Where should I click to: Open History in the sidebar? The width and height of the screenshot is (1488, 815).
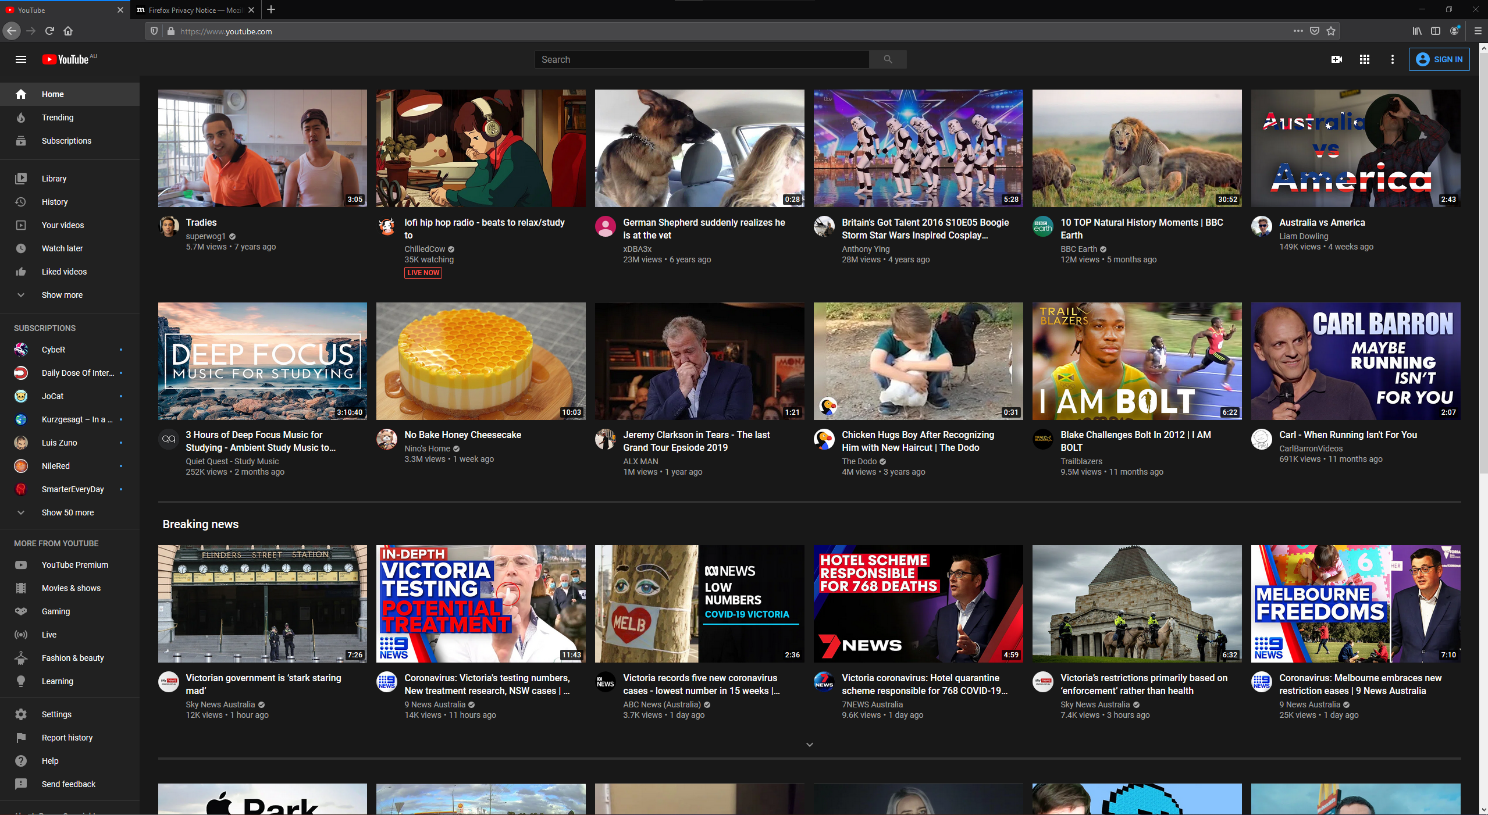[70, 202]
